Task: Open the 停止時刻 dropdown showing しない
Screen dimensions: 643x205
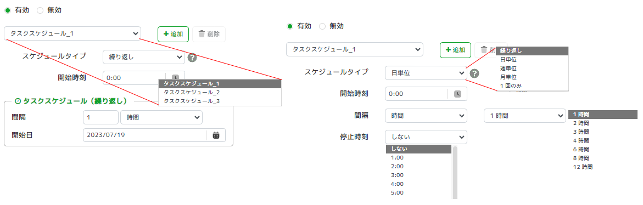Action: [x=426, y=136]
